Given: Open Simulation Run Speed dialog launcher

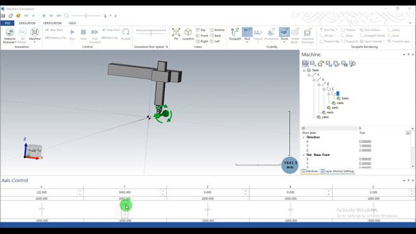Looking at the screenshot, I should [x=167, y=47].
